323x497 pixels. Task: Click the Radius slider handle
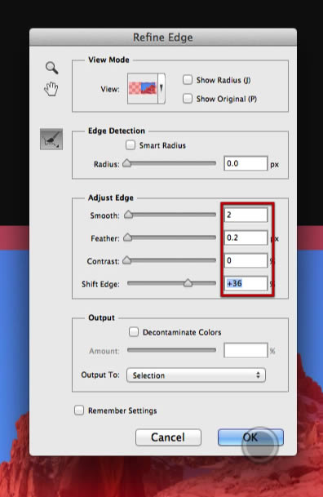tap(126, 163)
